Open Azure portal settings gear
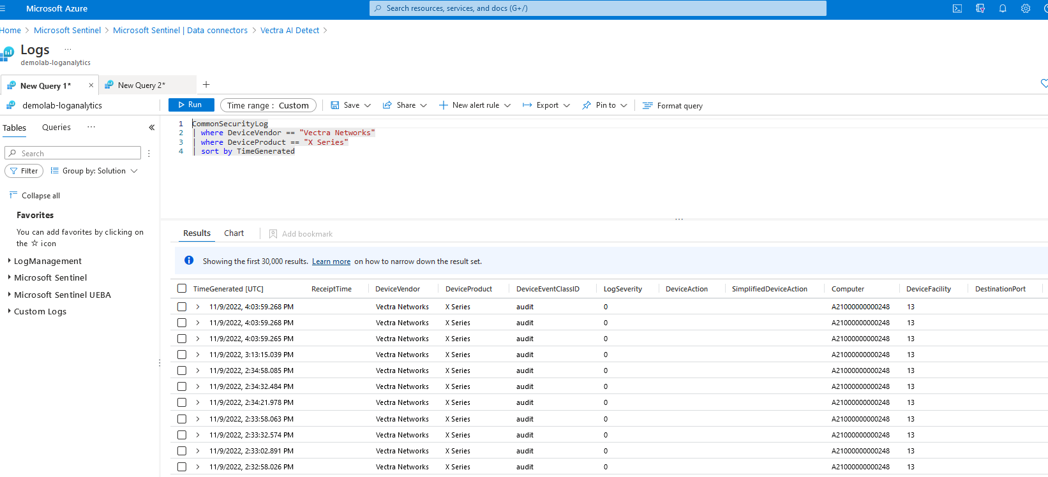This screenshot has height=477, width=1048. [x=1026, y=8]
